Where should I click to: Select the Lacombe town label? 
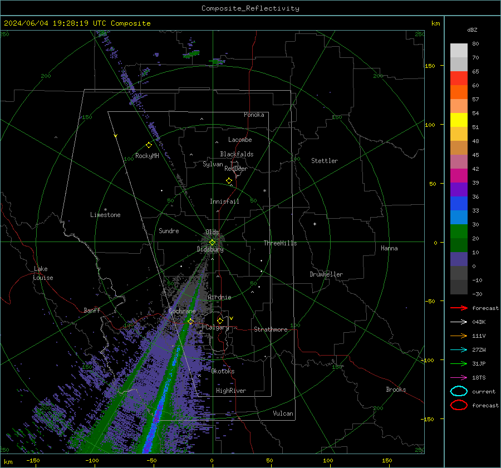240,140
